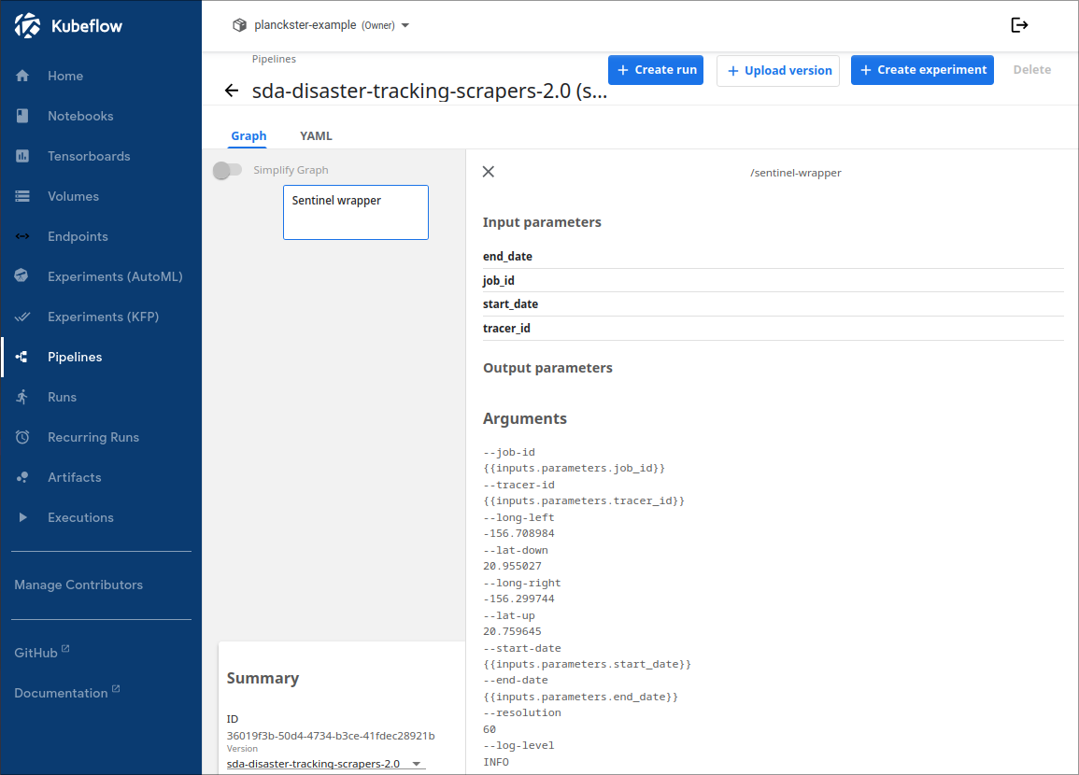Click the Kubeflow logo icon
This screenshot has height=775, width=1079.
point(27,25)
